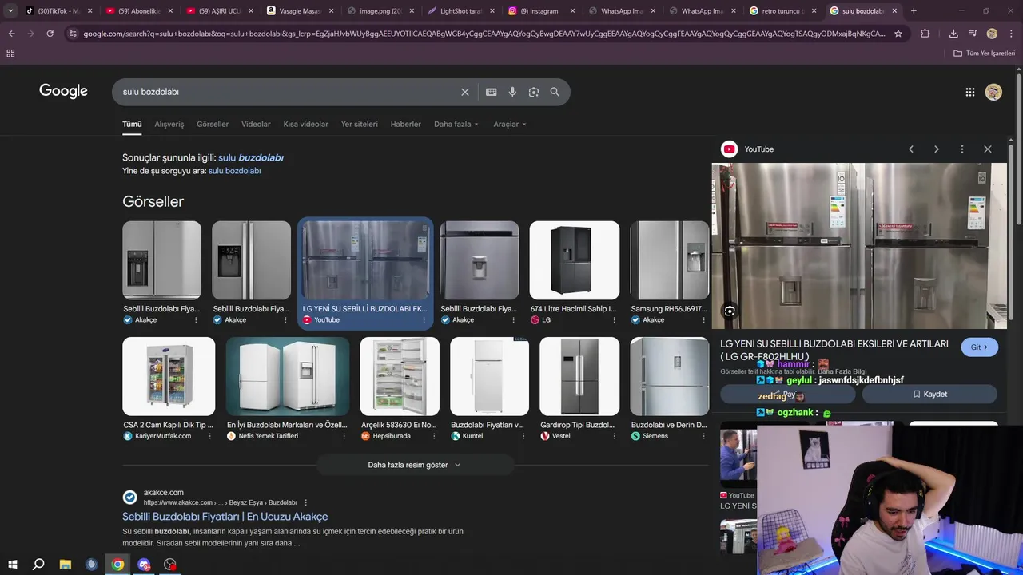Screen dimensions: 1023x575
Task: Open Tüm Yer İşaretleri bookmarks folder
Action: point(985,54)
